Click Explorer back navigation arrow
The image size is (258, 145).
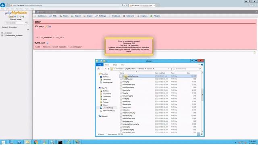coord(98,69)
